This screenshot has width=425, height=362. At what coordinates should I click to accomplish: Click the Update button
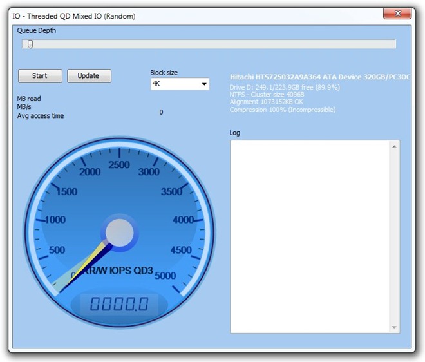click(89, 76)
